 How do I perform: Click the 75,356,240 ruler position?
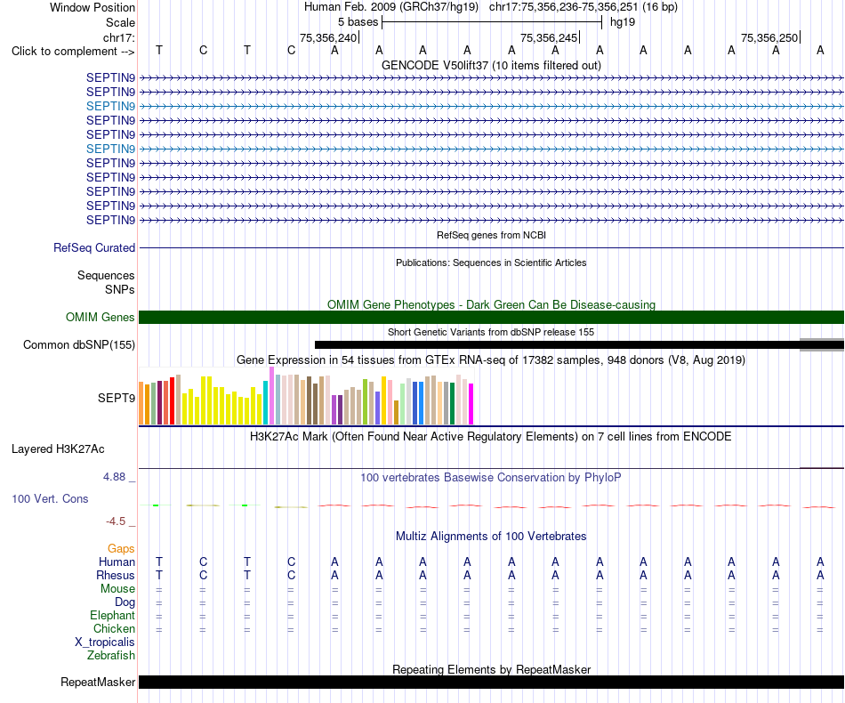(x=328, y=37)
